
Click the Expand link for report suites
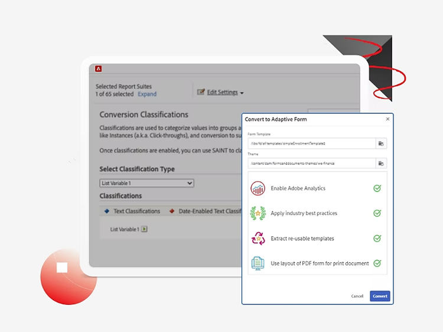point(147,94)
